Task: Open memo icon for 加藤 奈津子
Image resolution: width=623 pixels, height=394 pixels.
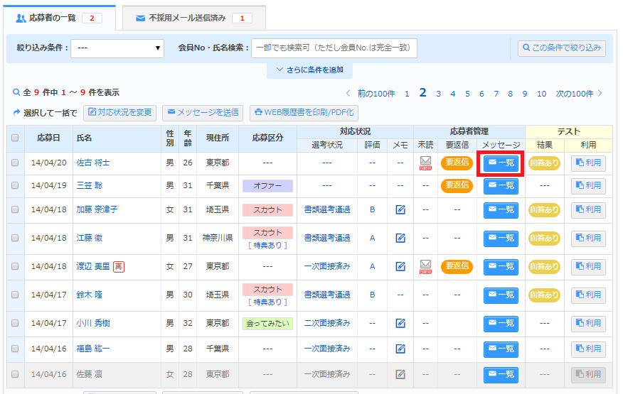Action: [400, 209]
